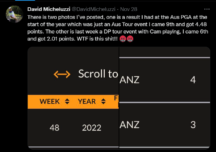Sort by the WEEK column arrows
This screenshot has height=152, width=216.
click(67, 101)
